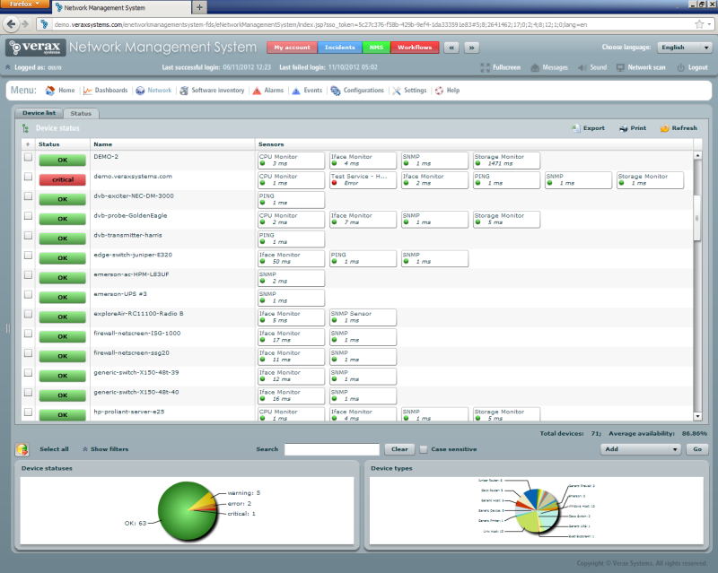Check the box for dvb-probe-GoldenEagle
The width and height of the screenshot is (718, 573).
coord(29,216)
